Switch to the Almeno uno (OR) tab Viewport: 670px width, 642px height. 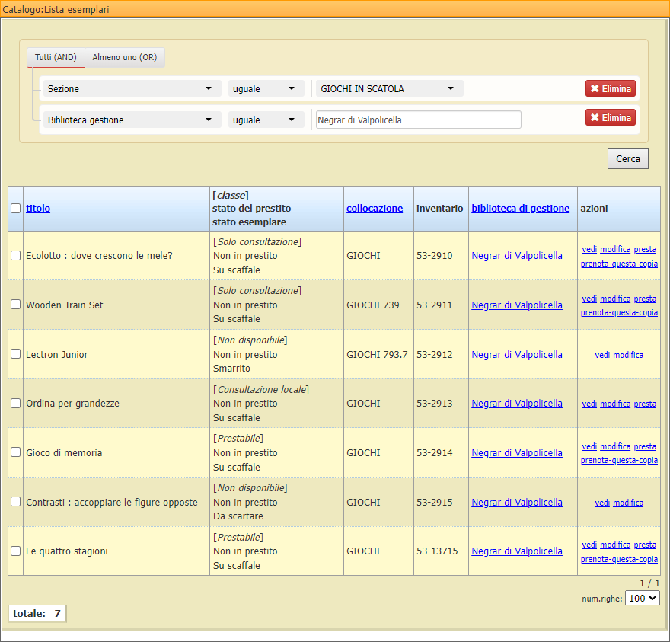pos(126,57)
